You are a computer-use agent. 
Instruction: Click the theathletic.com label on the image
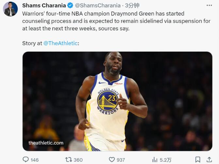click(46, 143)
